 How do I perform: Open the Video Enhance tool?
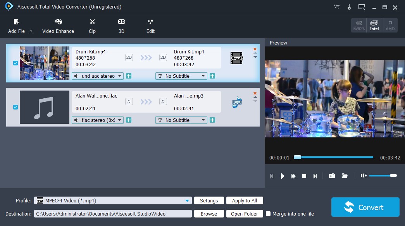[58, 26]
